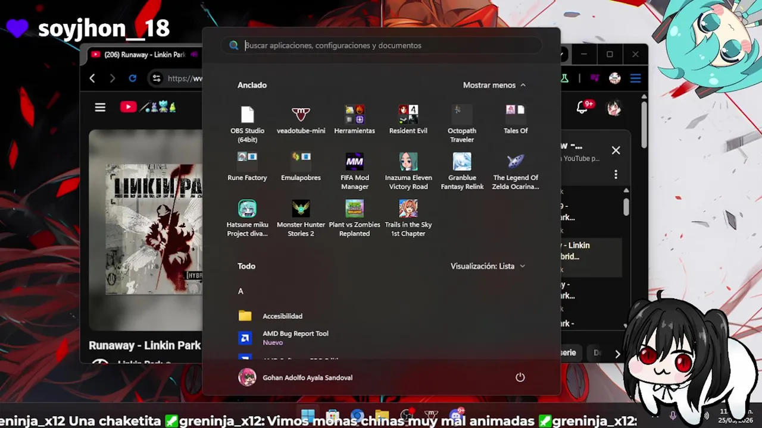Click the playlist panel scrollbar
The height and width of the screenshot is (428, 762).
626,207
